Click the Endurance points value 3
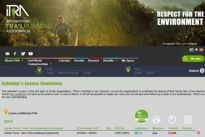Image resolution: width=205 pixels, height=137 pixels. pos(138,133)
